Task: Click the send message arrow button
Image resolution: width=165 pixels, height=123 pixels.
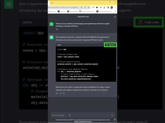Action: click(x=112, y=115)
